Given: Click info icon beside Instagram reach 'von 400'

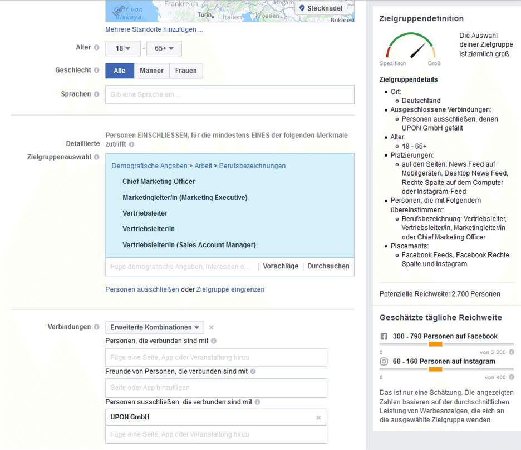Looking at the screenshot, I should tap(512, 378).
